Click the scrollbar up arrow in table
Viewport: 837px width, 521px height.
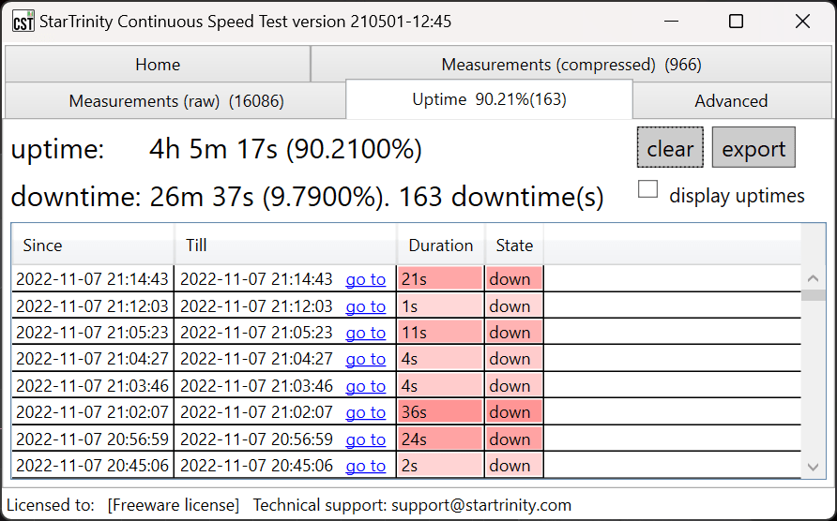pyautogui.click(x=813, y=277)
